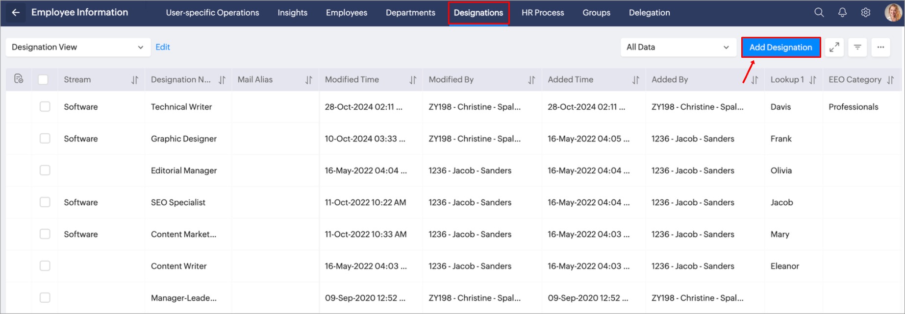Screen dimensions: 905x314
Task: Sort by the Modified By column
Action: (x=531, y=80)
